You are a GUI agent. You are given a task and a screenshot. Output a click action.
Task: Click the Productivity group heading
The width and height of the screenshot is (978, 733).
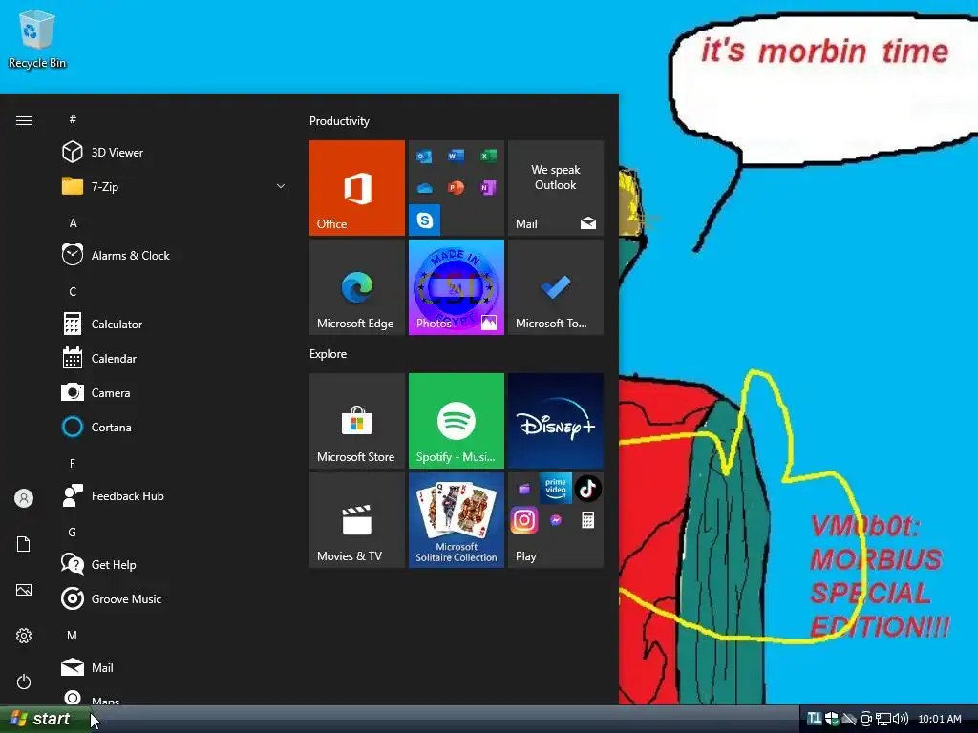coord(339,121)
